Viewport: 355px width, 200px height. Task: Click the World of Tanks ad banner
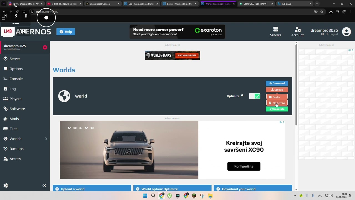tap(172, 55)
